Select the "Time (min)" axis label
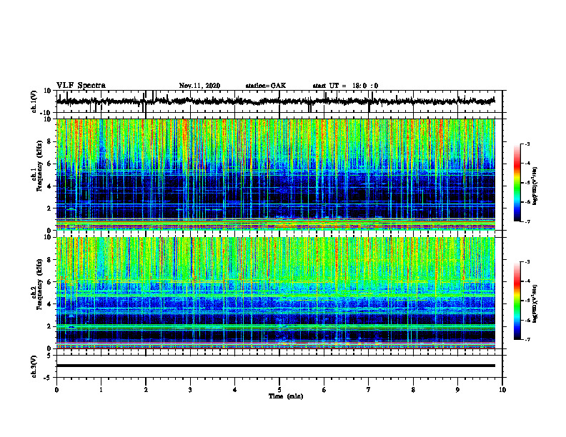This screenshot has height=437, width=566. [x=286, y=396]
